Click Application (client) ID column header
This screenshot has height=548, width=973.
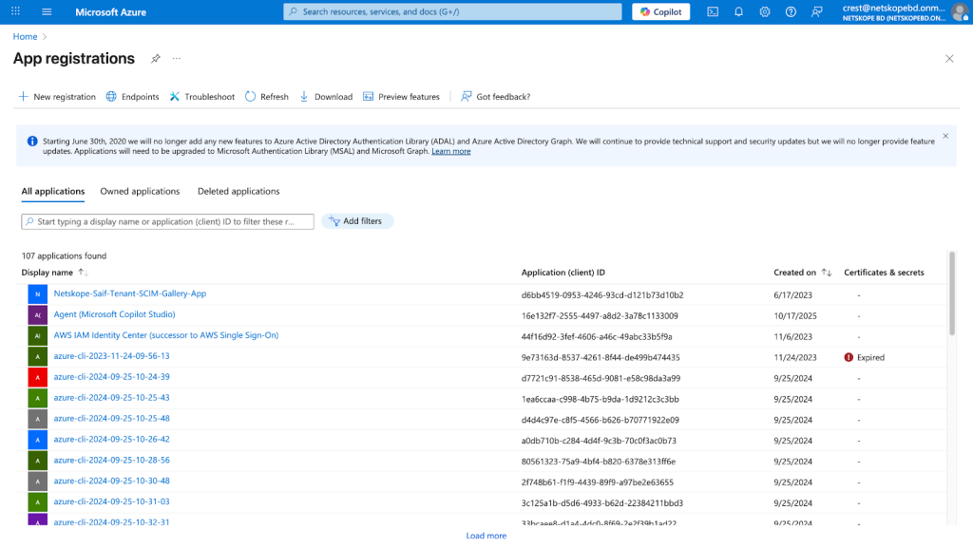563,273
